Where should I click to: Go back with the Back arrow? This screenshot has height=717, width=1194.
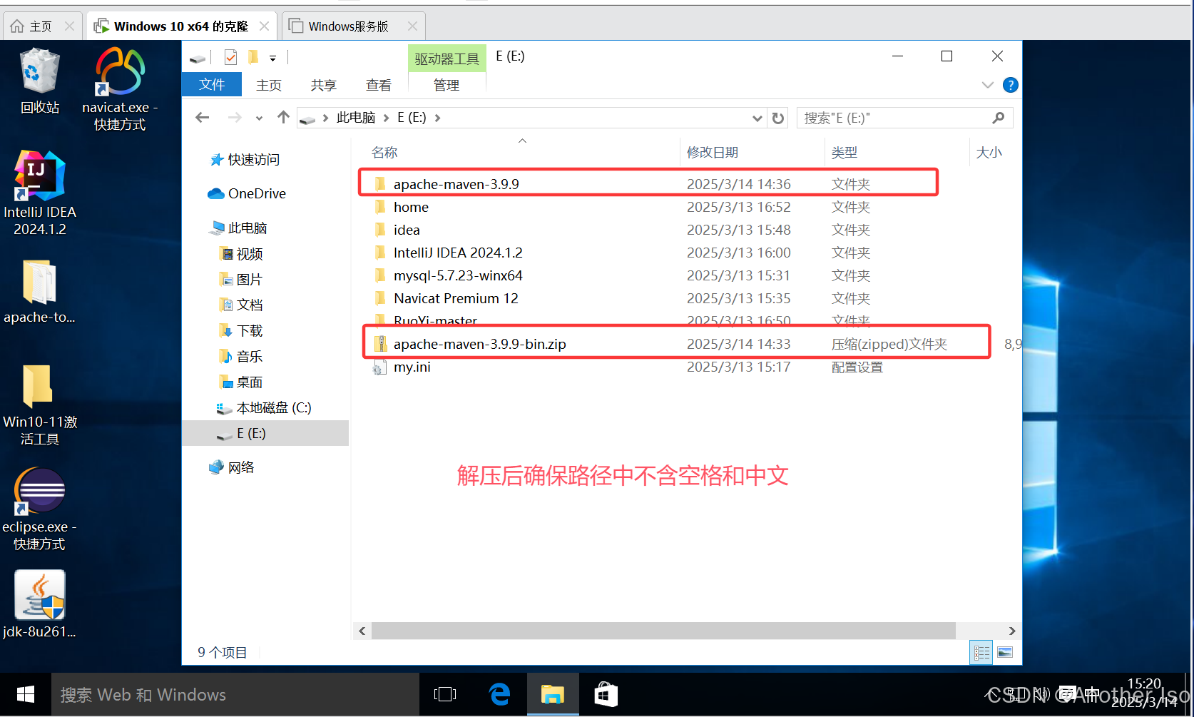click(x=203, y=118)
